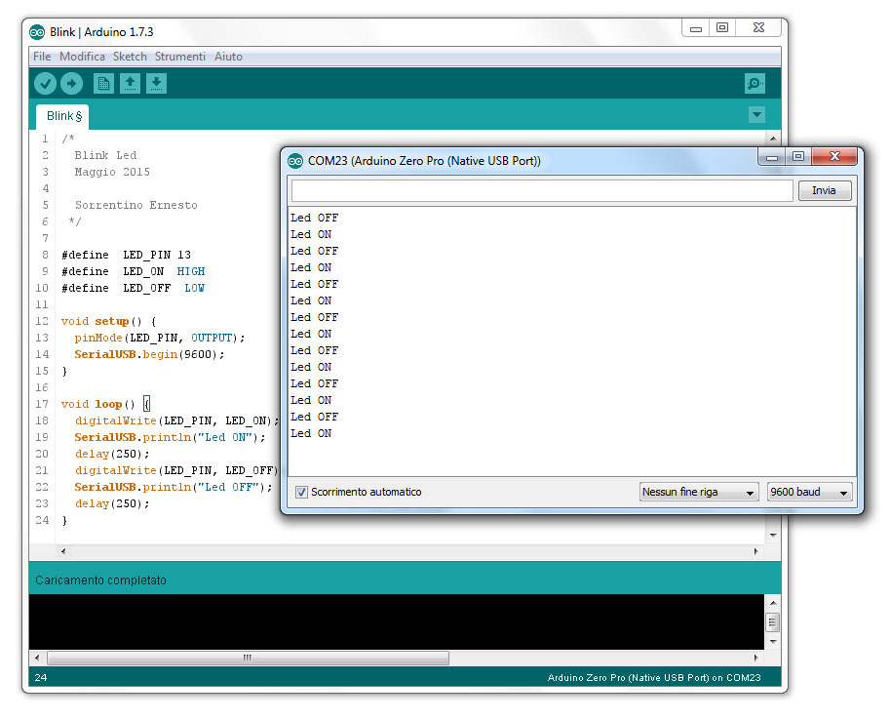890x720 pixels.
Task: Maximize the Blink Arduino window
Action: (722, 28)
